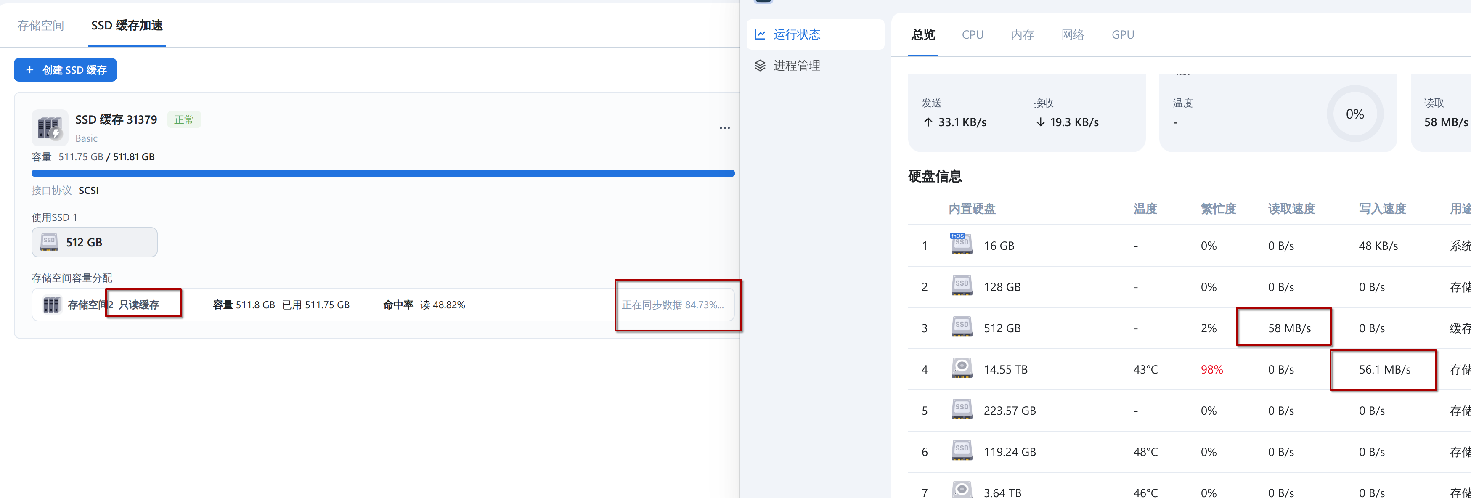This screenshot has height=498, width=1471.
Task: Click the SSD icon in 512 GB chip
Action: (x=49, y=242)
